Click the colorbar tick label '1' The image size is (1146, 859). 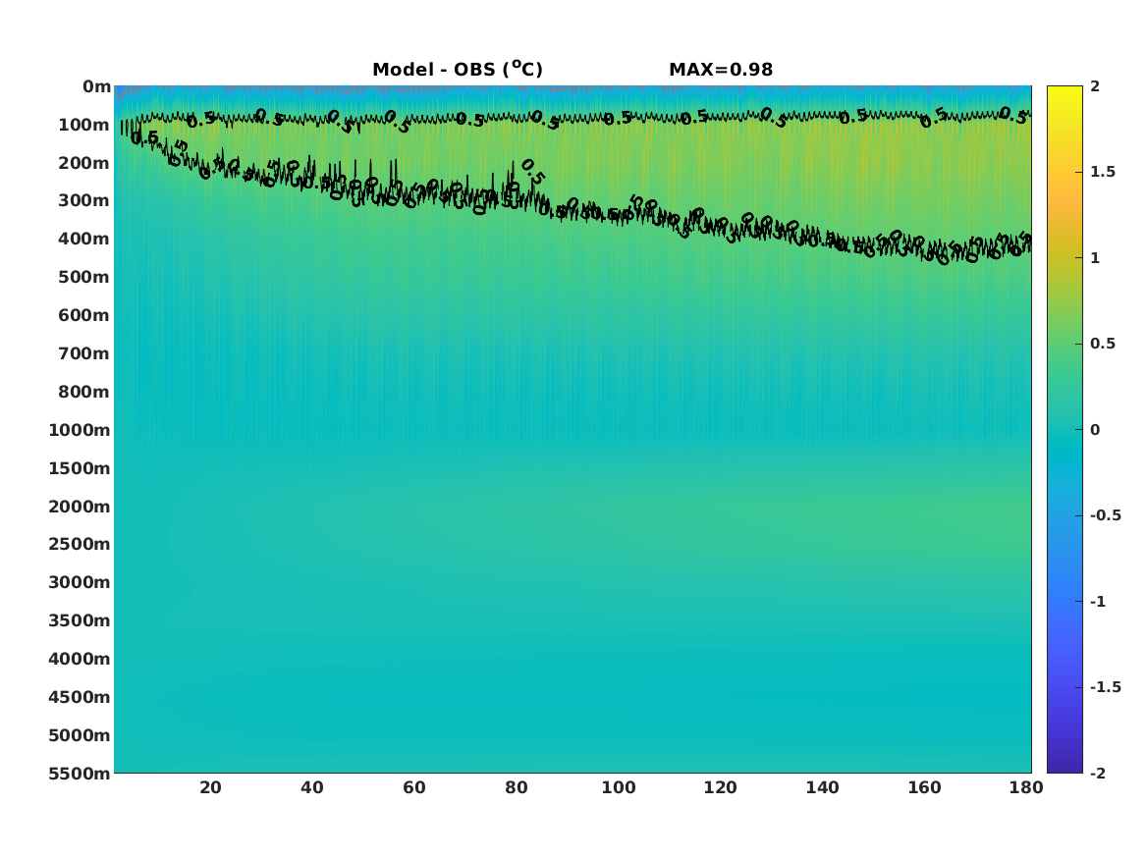pyautogui.click(x=1095, y=258)
